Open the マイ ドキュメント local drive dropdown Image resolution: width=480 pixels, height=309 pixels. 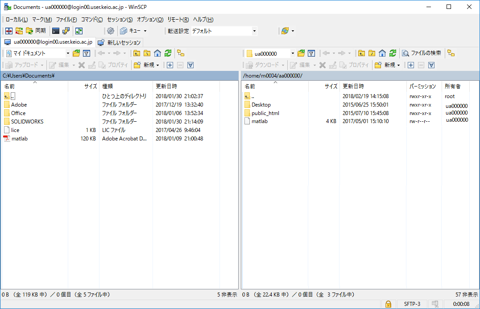click(x=68, y=54)
